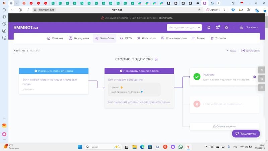Click the gear icon on Условие block
268x151 pixels.
click(x=255, y=77)
